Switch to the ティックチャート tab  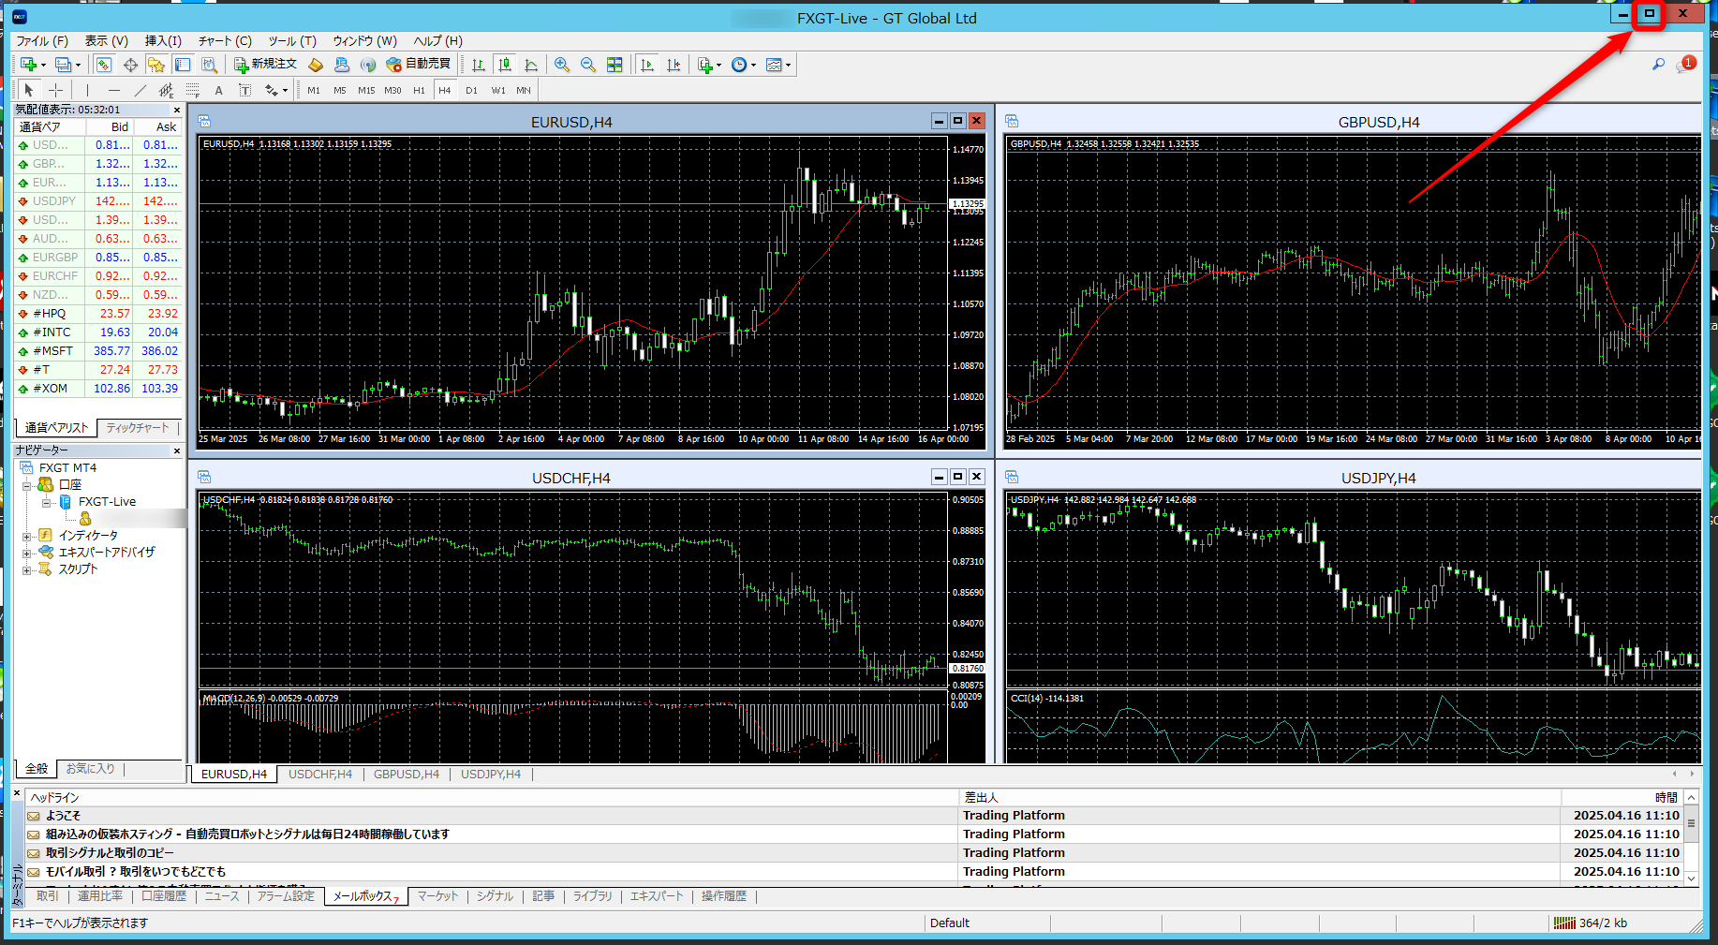(x=138, y=428)
